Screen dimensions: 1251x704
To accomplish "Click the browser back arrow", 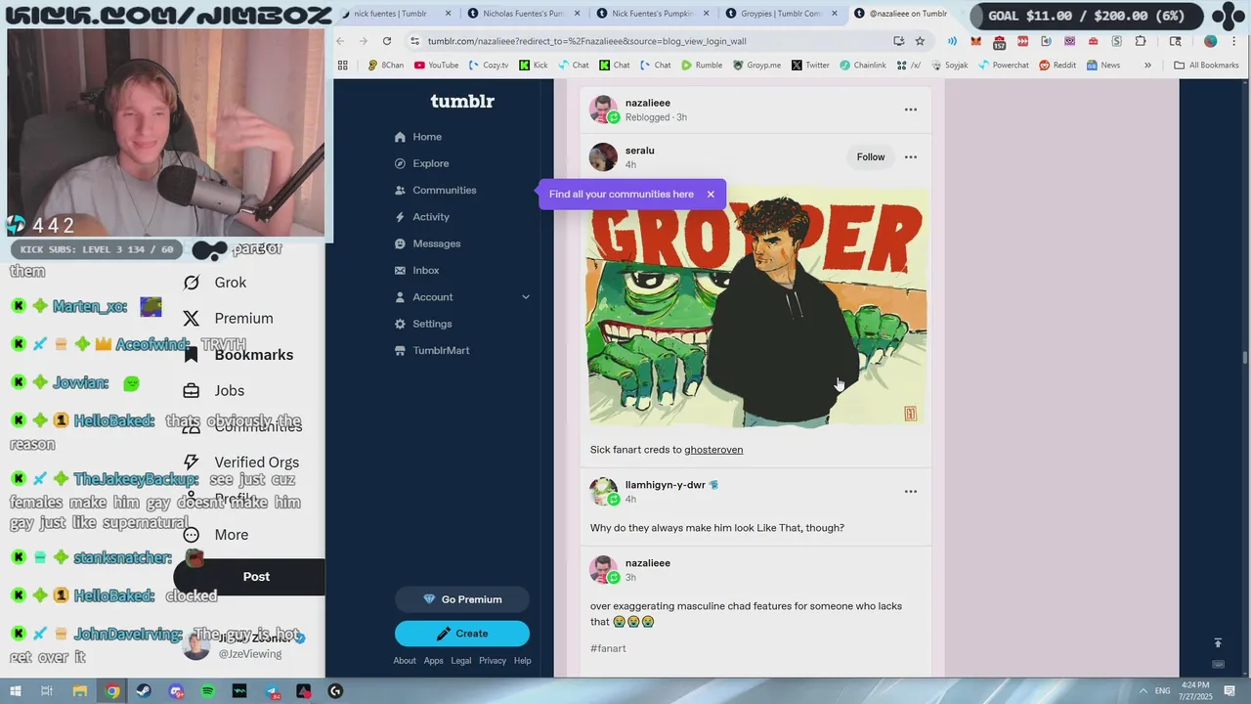I will [x=340, y=41].
